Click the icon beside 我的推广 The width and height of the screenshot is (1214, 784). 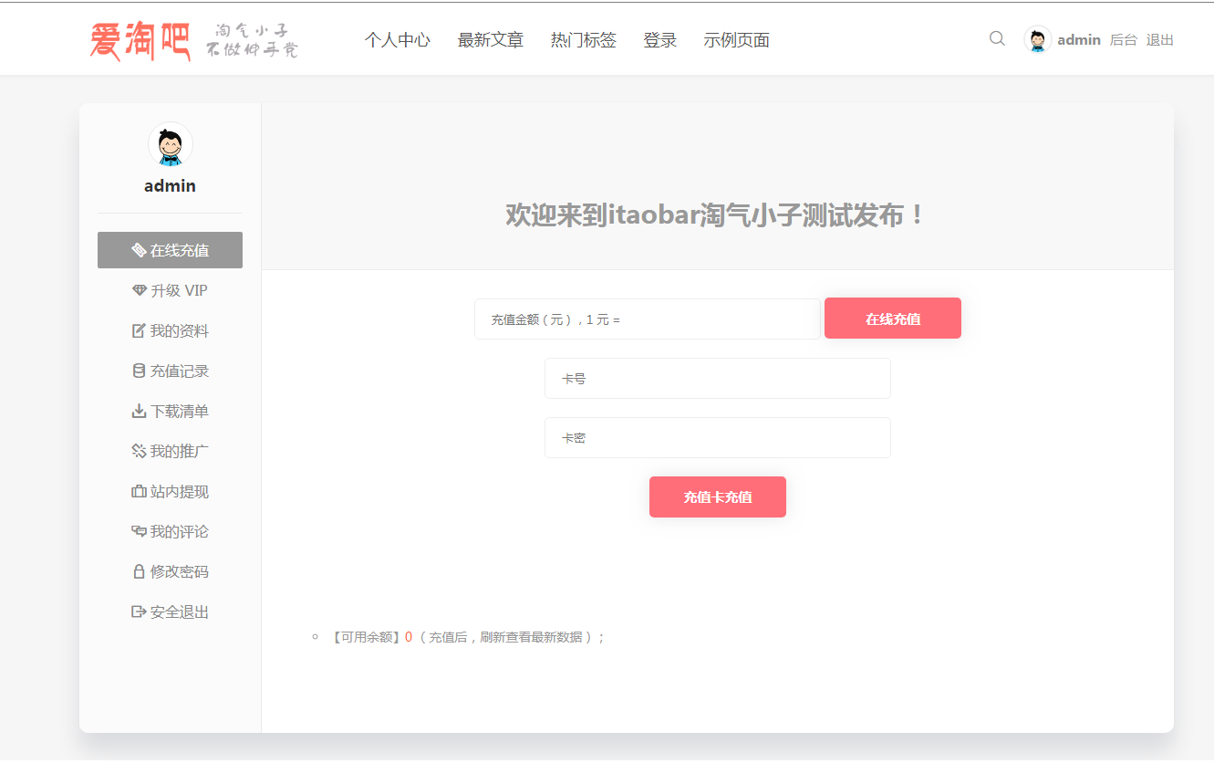pyautogui.click(x=139, y=451)
